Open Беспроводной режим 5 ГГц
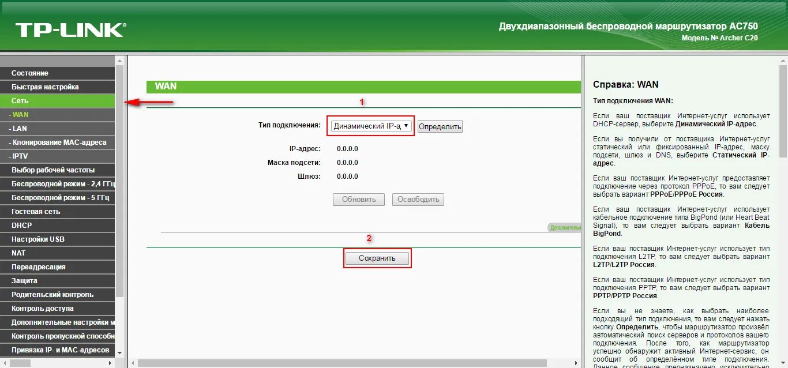Viewport: 788px width, 368px height. point(58,198)
